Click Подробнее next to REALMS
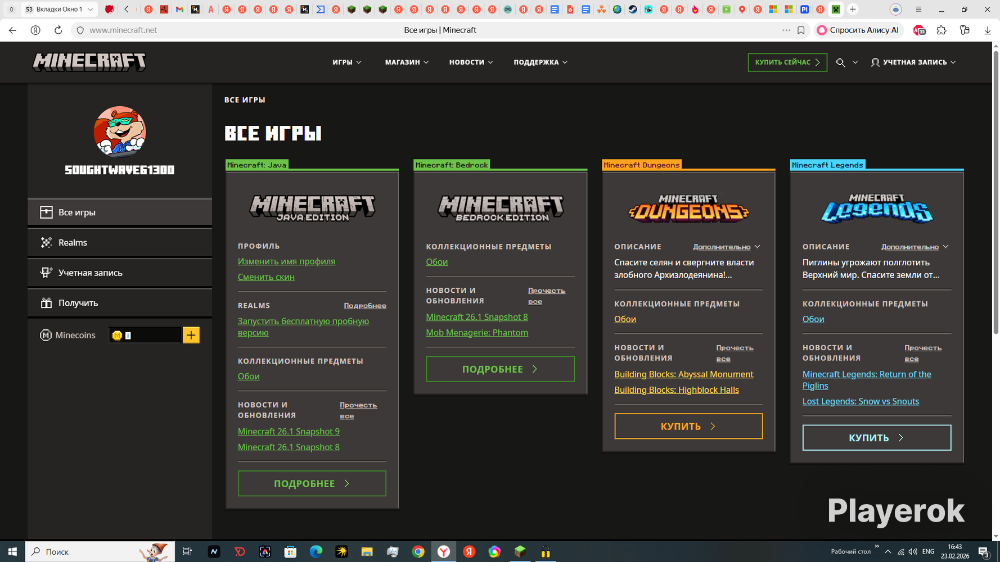This screenshot has width=1000, height=562. tap(365, 306)
